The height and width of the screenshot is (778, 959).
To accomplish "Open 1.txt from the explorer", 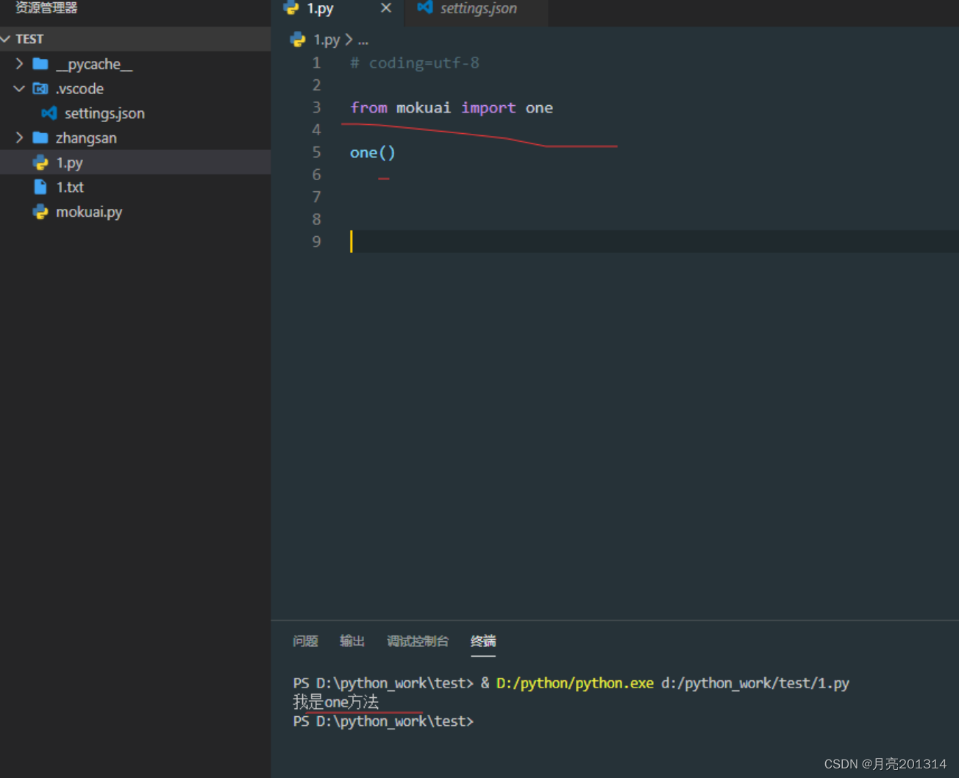I will click(x=135, y=187).
